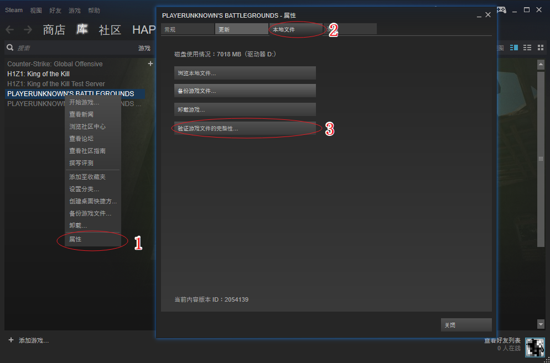Select H1Z1: King of the Kill Test Server

click(x=56, y=84)
